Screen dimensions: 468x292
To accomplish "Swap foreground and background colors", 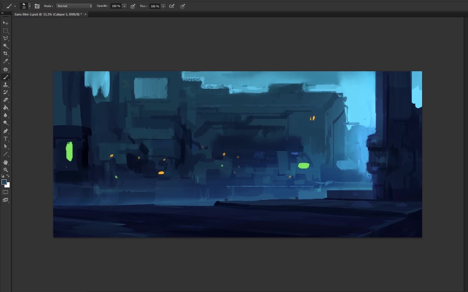I will 8,176.
